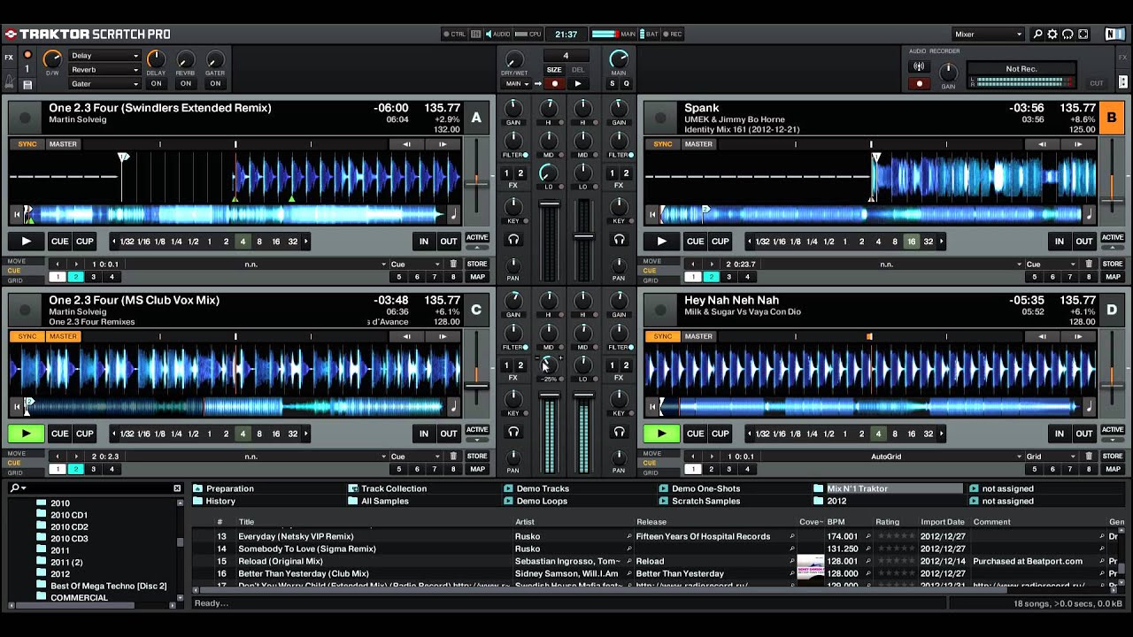Click the metronome icon at far left
Image resolution: width=1133 pixels, height=637 pixels.
pos(9,81)
